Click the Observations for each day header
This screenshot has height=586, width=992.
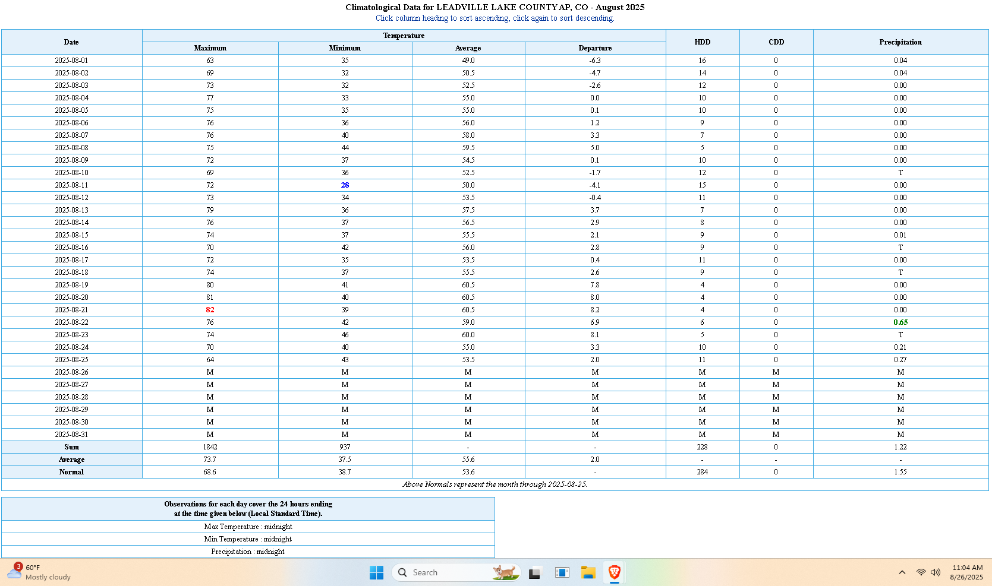pyautogui.click(x=248, y=509)
